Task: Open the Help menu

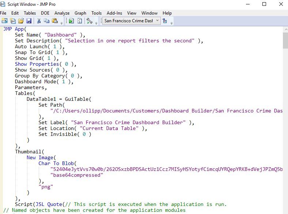Action: (167, 13)
